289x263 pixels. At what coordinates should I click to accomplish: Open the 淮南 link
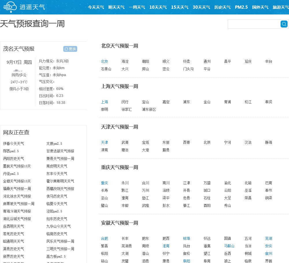tap(166, 246)
